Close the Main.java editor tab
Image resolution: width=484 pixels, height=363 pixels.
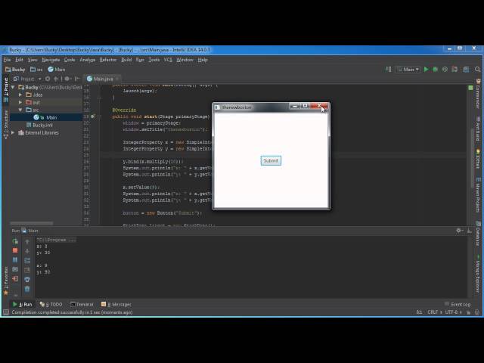tap(117, 79)
